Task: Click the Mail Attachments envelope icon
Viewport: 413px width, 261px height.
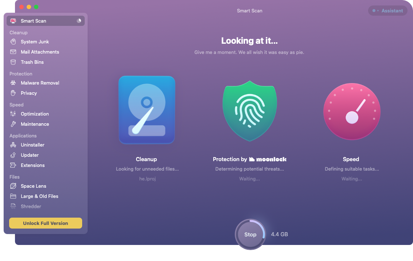Action: (x=13, y=52)
